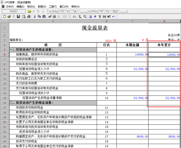Viewport: 181px width, 148px height.
Task: Click the fx function icon
Action: pyautogui.click(x=34, y=11)
